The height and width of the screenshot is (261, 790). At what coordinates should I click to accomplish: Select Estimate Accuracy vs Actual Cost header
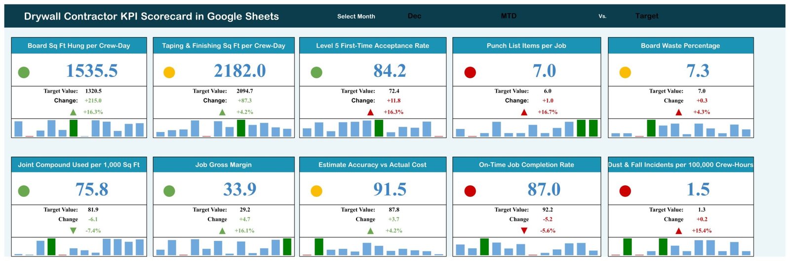[373, 165]
